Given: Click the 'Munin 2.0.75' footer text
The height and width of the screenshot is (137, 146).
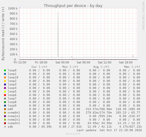Looking at the screenshot, I should click(73, 134).
